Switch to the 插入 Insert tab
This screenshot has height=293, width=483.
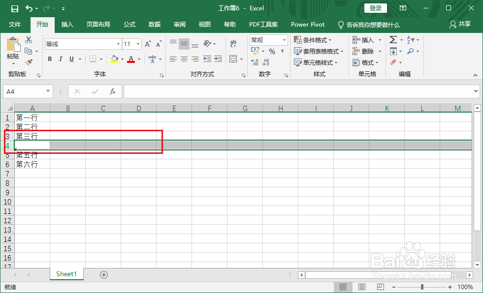67,25
